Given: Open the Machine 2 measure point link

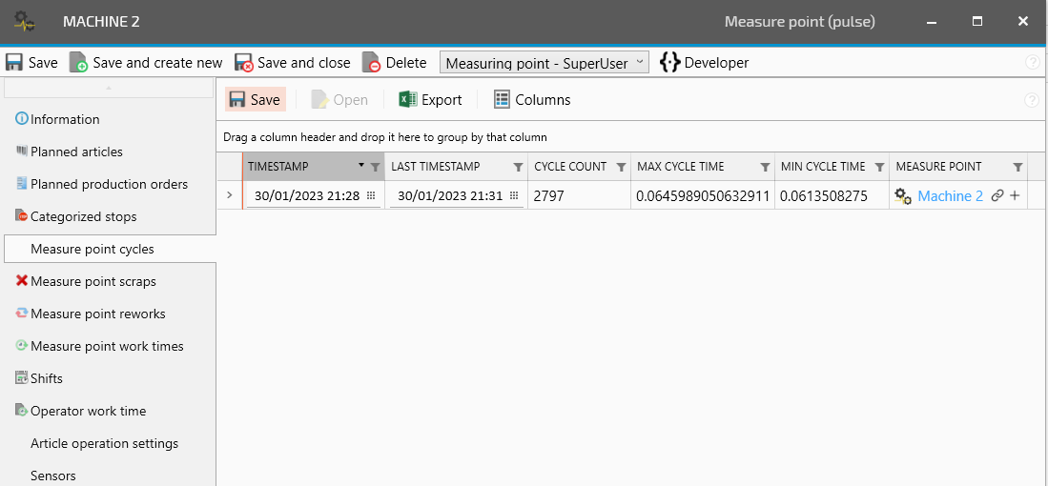Looking at the screenshot, I should point(950,196).
